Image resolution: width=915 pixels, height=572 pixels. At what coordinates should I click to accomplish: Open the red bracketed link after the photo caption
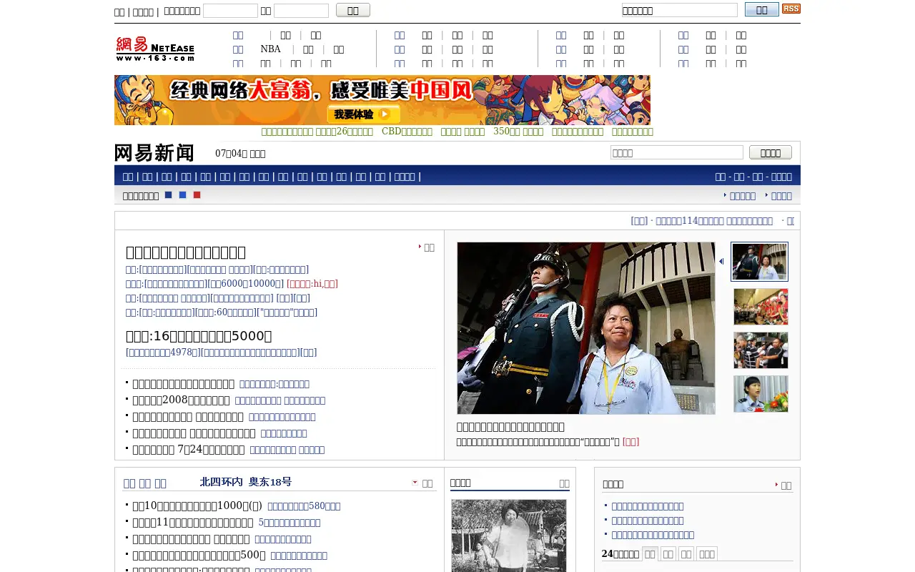pos(630,442)
